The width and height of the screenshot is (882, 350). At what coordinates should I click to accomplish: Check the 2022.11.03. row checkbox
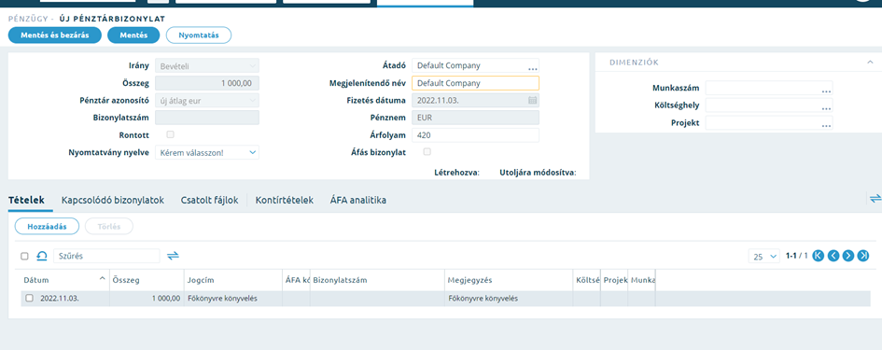(x=30, y=299)
